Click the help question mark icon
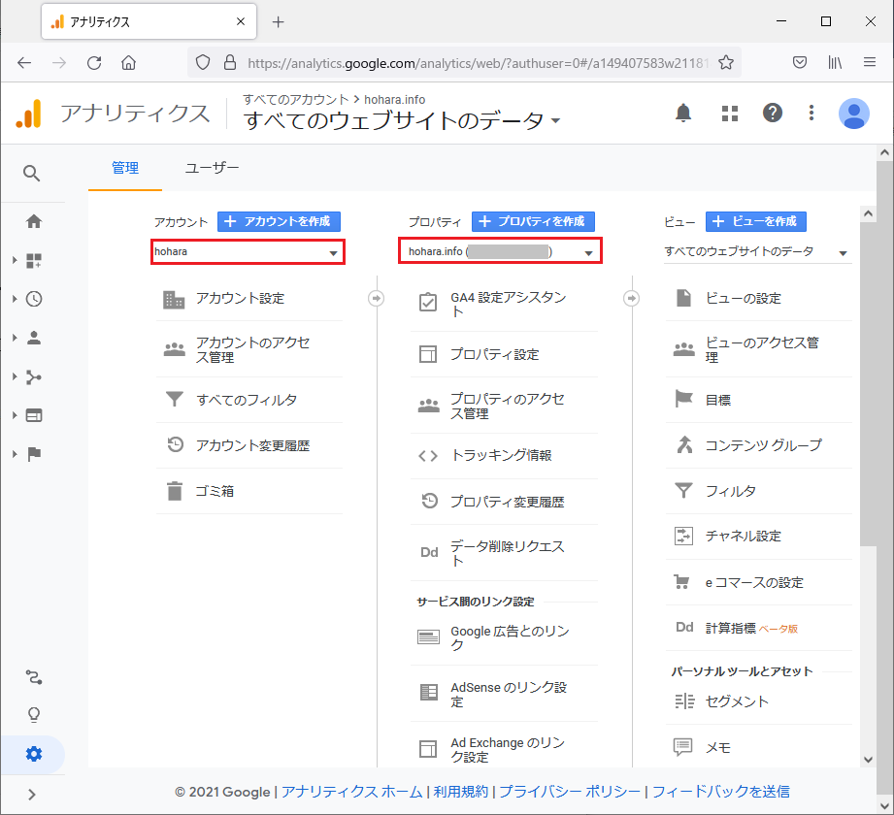 coord(772,114)
